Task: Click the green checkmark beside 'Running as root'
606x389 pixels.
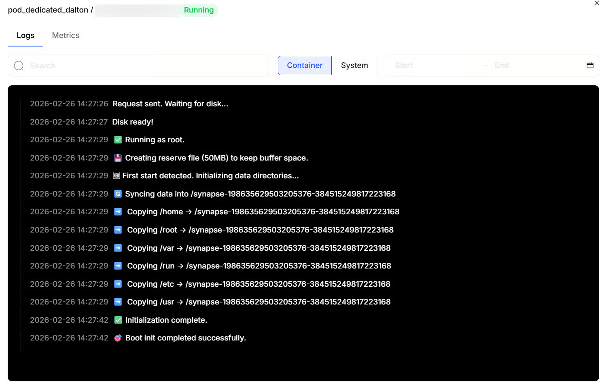Action: coord(118,140)
